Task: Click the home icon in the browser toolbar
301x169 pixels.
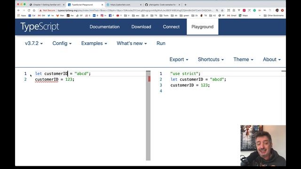Action: pyautogui.click(x=34, y=10)
